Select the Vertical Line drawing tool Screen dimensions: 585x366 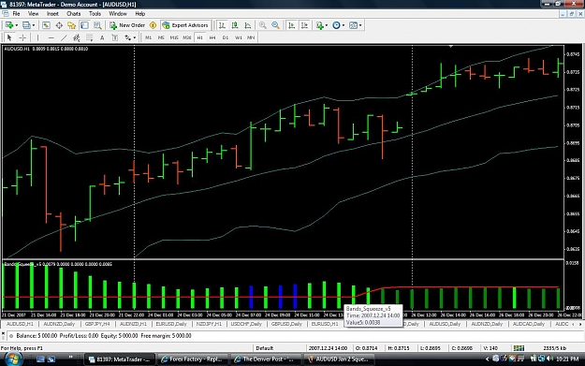[x=37, y=37]
